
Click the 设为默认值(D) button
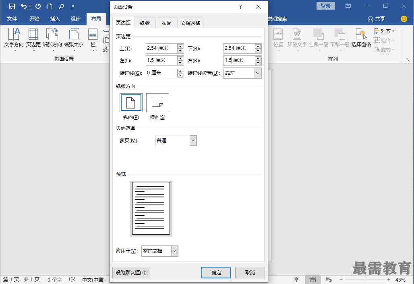coord(131,273)
